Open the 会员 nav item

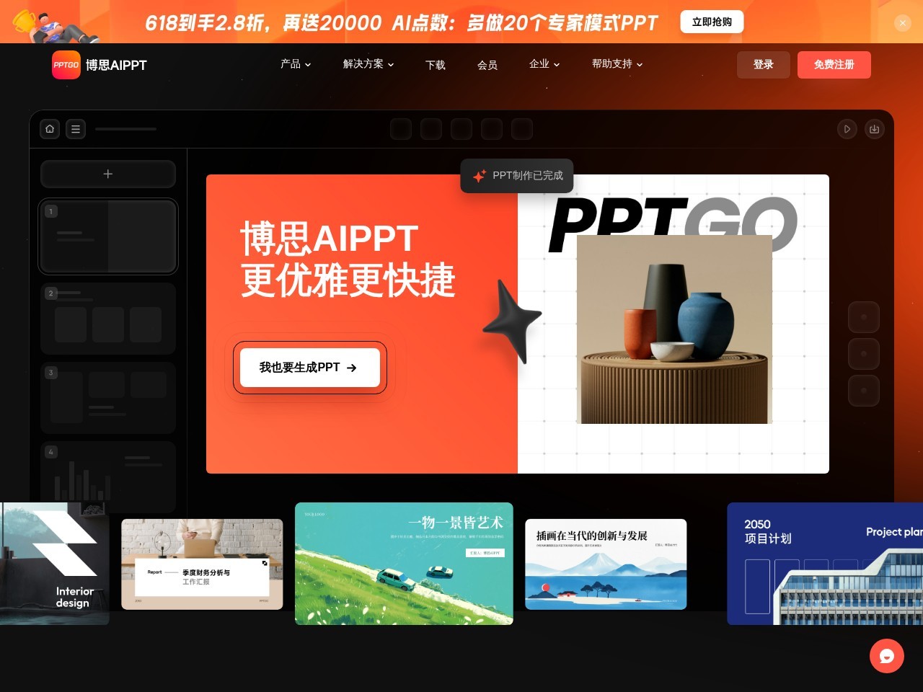point(487,65)
